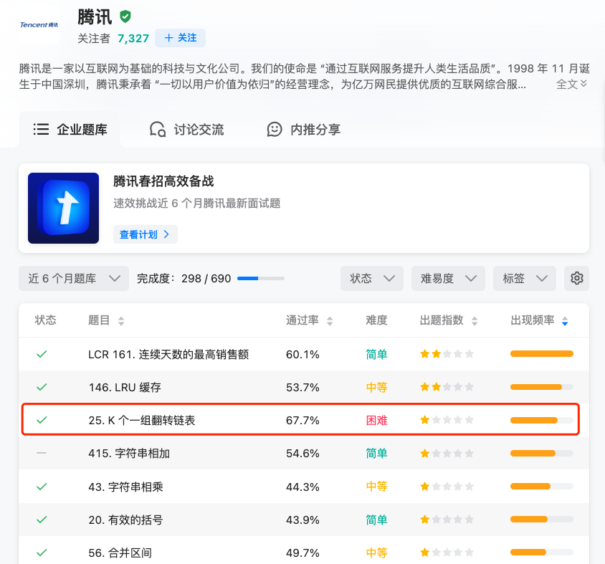Click frequency bar on 415. 字符串相加 row
This screenshot has width=605, height=564.
point(542,454)
